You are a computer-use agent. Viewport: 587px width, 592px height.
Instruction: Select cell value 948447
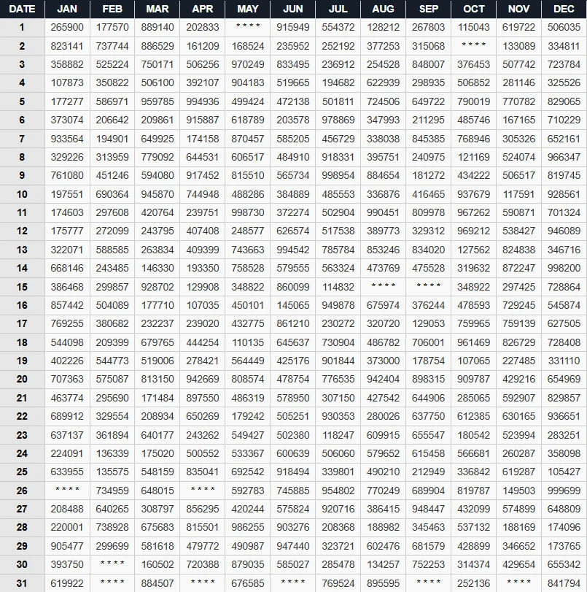(428, 509)
